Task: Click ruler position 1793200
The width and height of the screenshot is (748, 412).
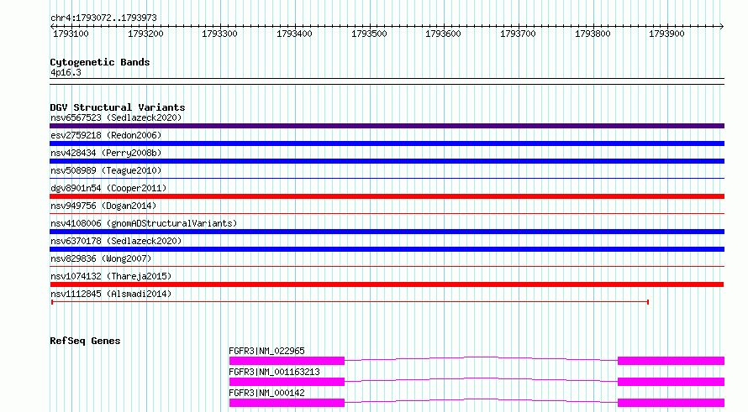Action: [145, 34]
